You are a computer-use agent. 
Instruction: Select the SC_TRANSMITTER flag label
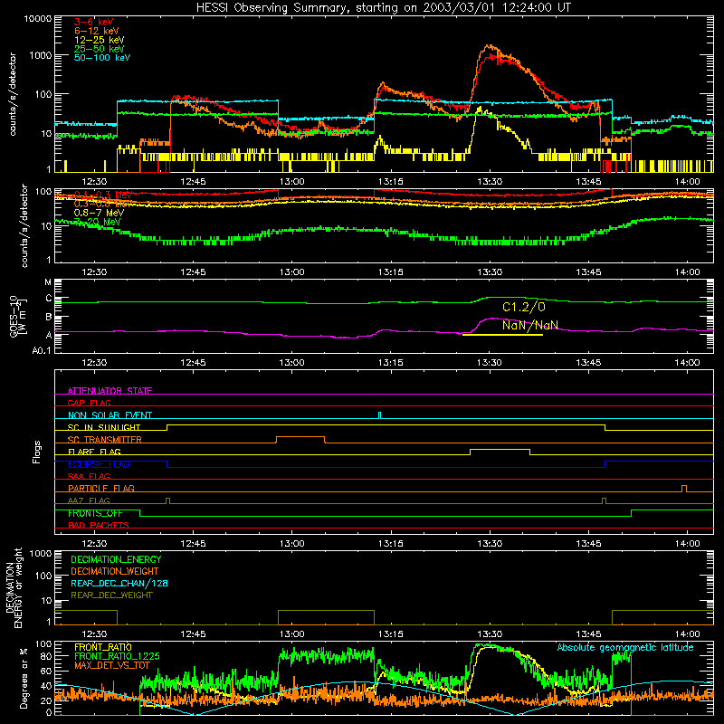click(105, 439)
